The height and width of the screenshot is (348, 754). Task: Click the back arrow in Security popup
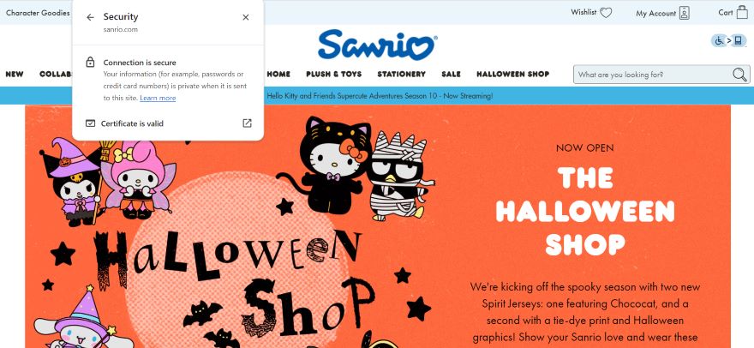pos(90,17)
